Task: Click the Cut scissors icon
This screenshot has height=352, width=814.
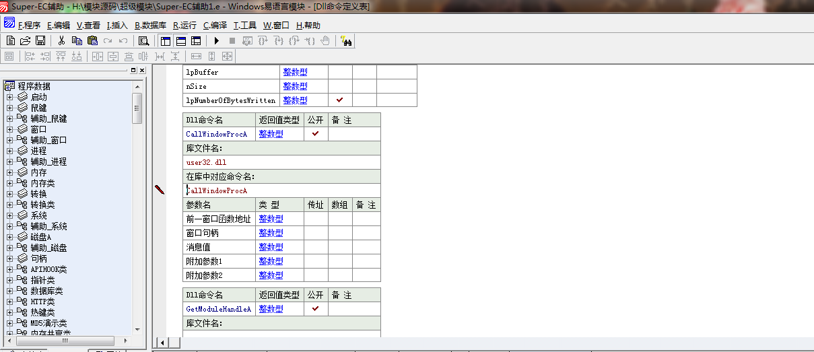Action: click(x=61, y=41)
